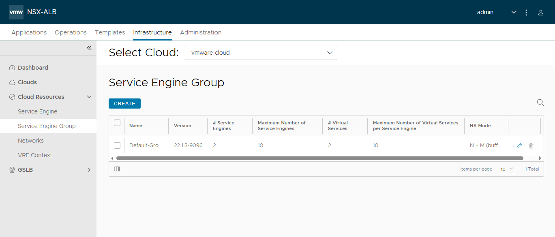Image resolution: width=555 pixels, height=237 pixels.
Task: Open the column chooser icon below table
Action: click(117, 169)
